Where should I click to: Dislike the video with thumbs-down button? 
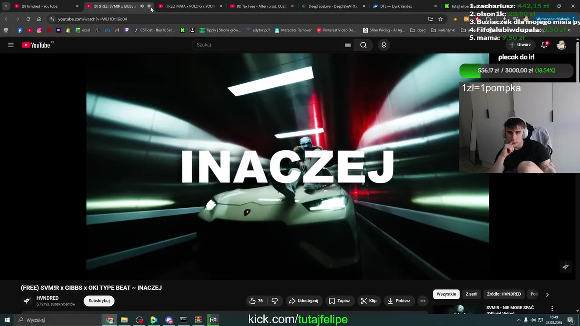point(275,301)
